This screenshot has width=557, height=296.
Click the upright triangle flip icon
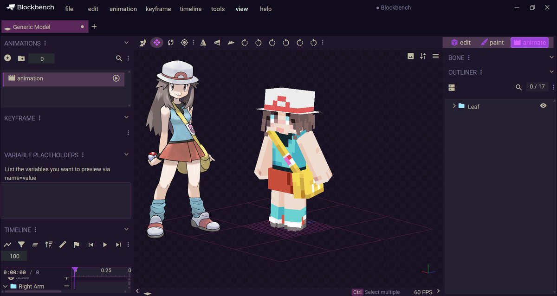click(x=203, y=43)
